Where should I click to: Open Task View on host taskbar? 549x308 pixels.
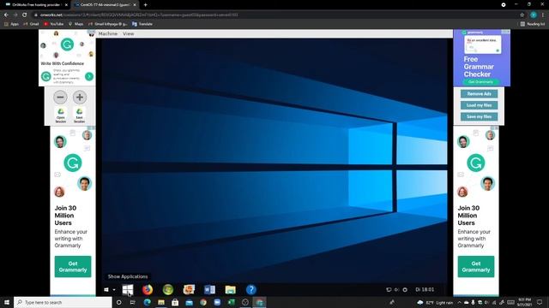pyautogui.click(x=133, y=302)
